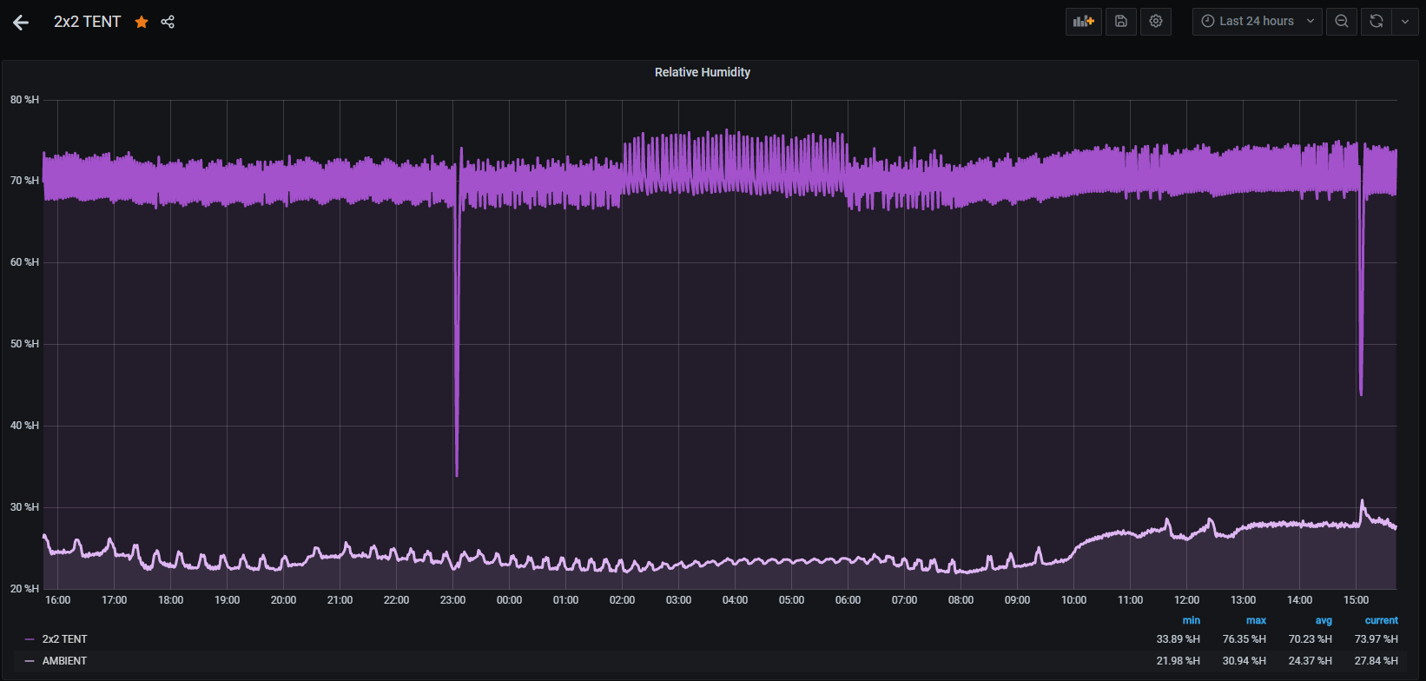Click the 76.35 %H max value

1244,639
